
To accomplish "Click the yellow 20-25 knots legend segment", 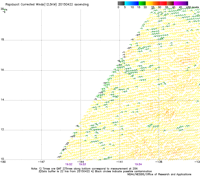I will (149, 3).
